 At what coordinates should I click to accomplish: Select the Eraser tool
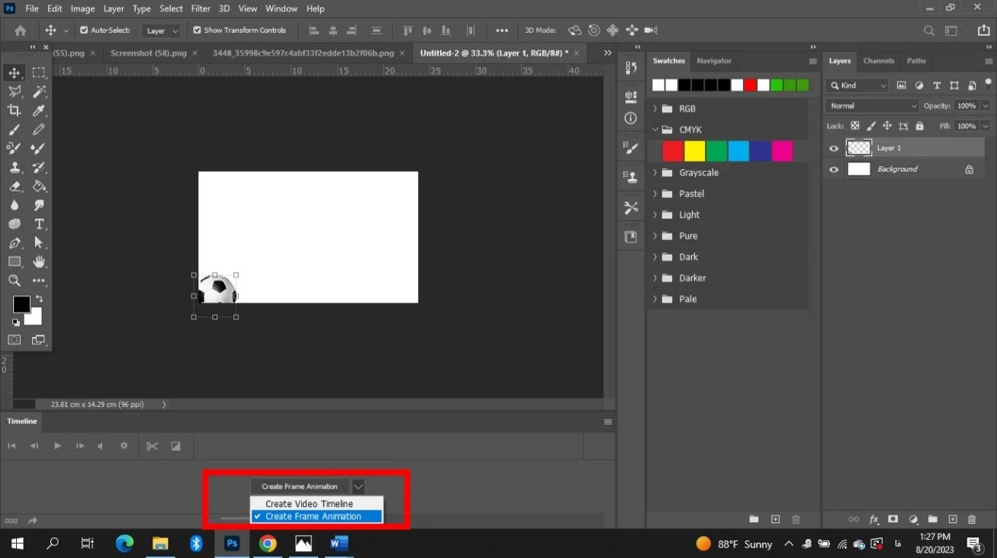[14, 186]
